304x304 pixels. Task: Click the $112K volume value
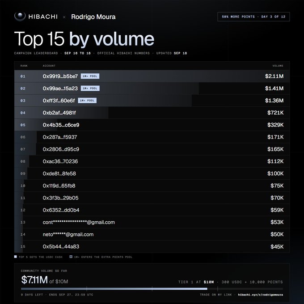(275, 161)
